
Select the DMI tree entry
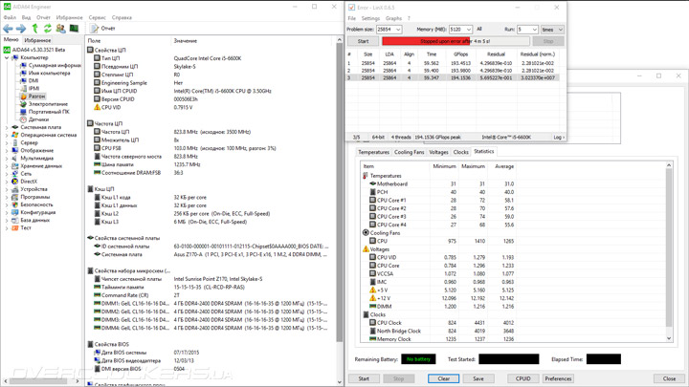pos(33,80)
